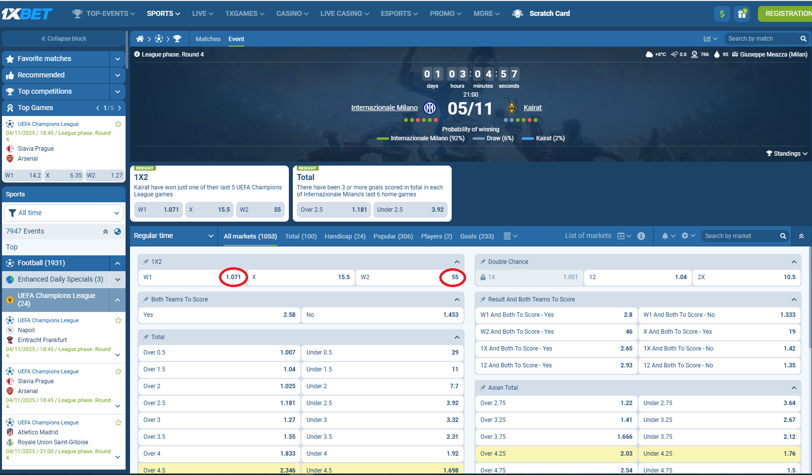Viewport: 812px width, 475px height.
Task: Click the Search by market input field
Action: (740, 236)
